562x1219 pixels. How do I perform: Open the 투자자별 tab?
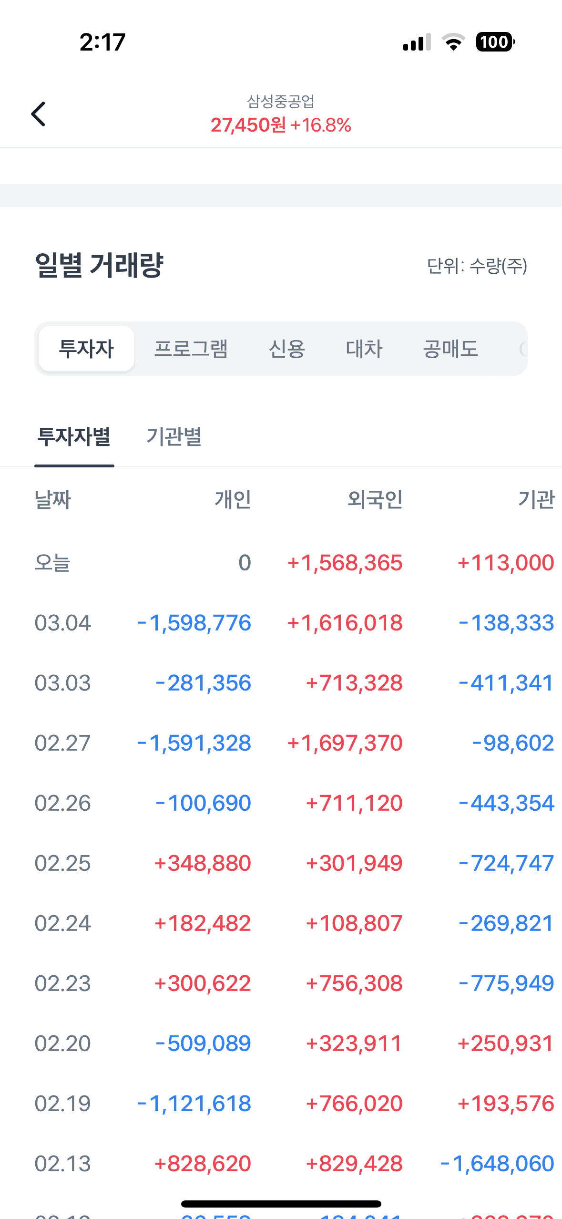coord(74,437)
